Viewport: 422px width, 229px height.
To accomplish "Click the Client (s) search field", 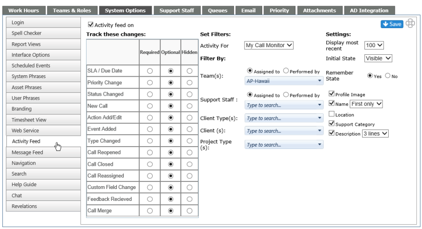I will click(284, 131).
